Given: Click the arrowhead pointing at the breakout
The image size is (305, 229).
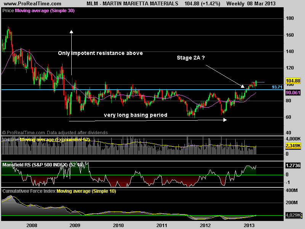Looking at the screenshot, I should coord(242,86).
